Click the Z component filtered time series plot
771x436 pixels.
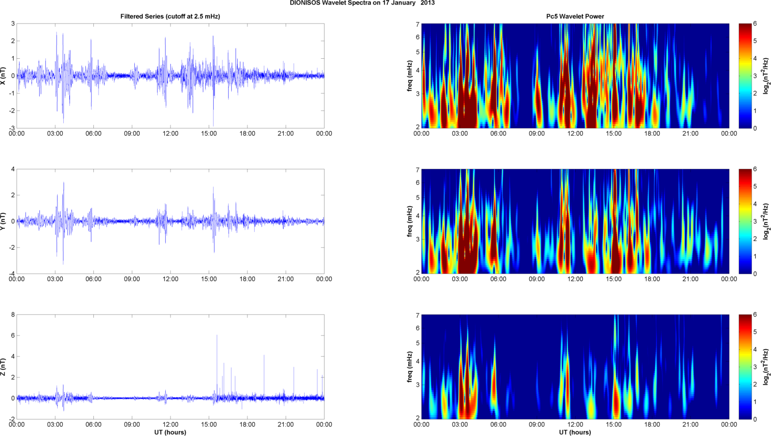[170, 367]
